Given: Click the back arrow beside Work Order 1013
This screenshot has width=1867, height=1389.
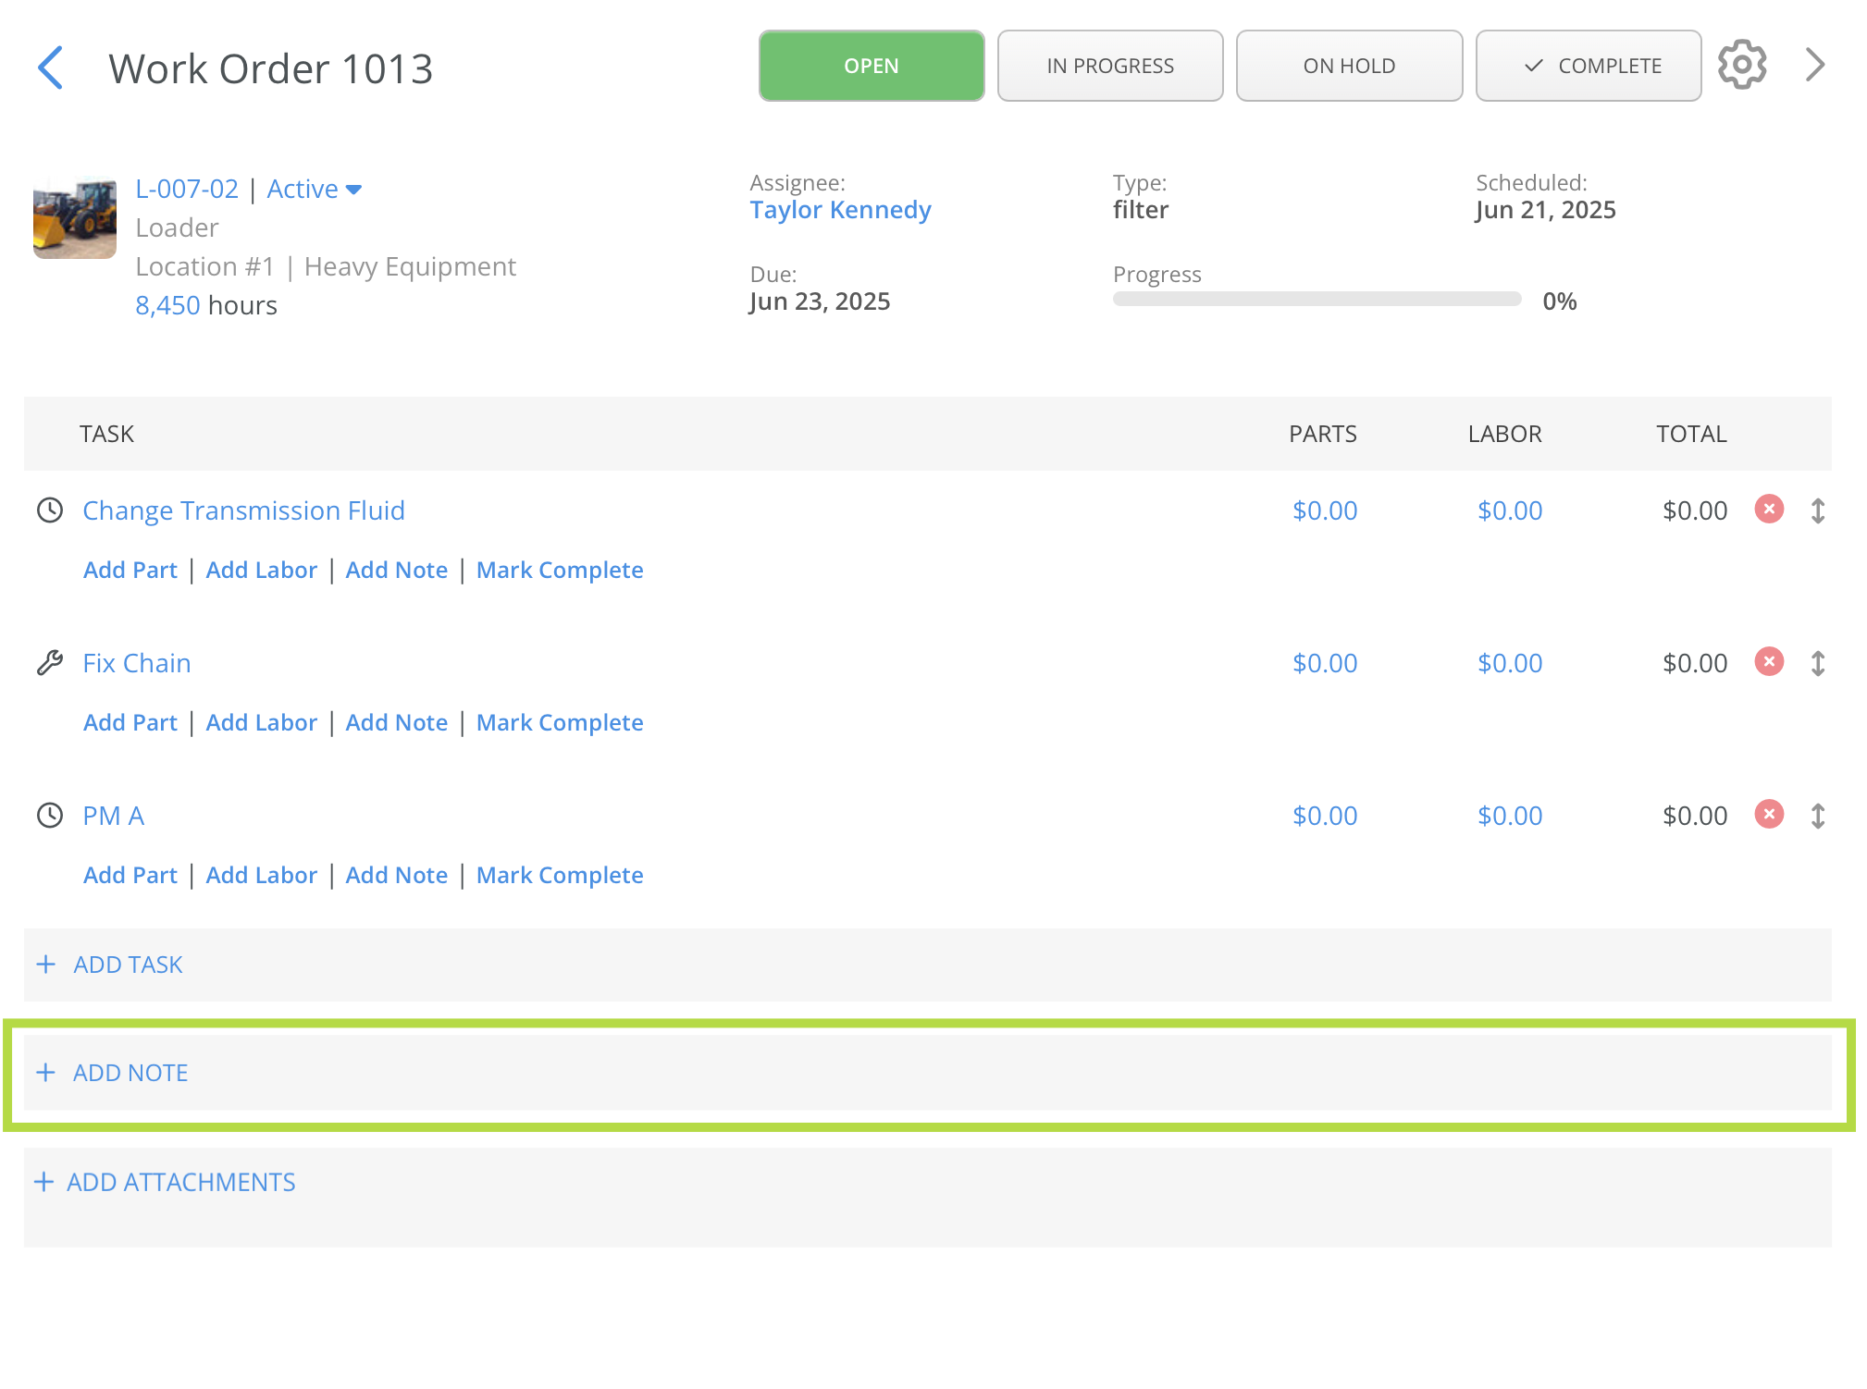Looking at the screenshot, I should tap(51, 68).
